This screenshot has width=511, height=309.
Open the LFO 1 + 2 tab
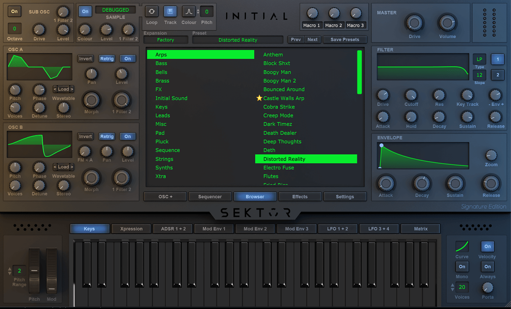pos(337,229)
